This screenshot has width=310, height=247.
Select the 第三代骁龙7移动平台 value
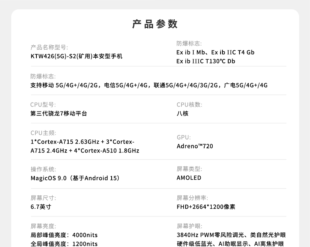[59, 114]
